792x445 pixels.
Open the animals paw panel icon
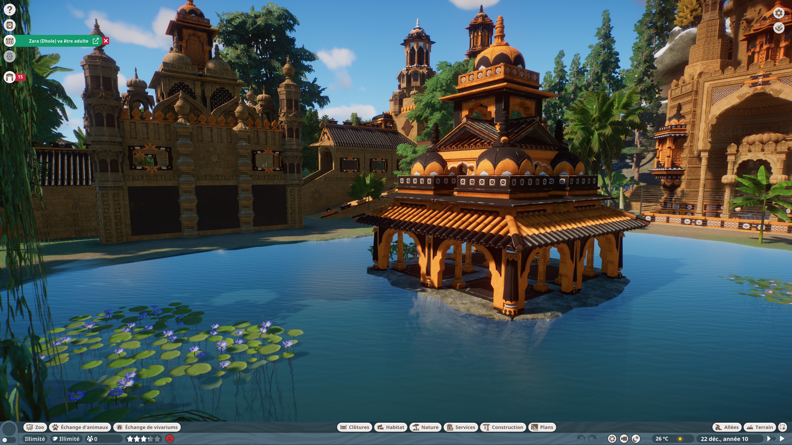coord(10,25)
